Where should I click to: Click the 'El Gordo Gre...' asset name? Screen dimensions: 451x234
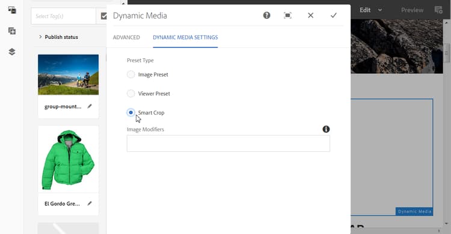click(x=62, y=203)
